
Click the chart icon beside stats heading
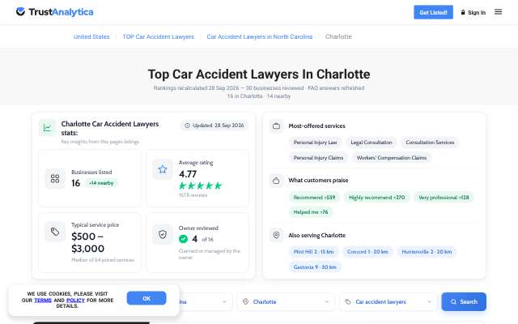coord(47,128)
